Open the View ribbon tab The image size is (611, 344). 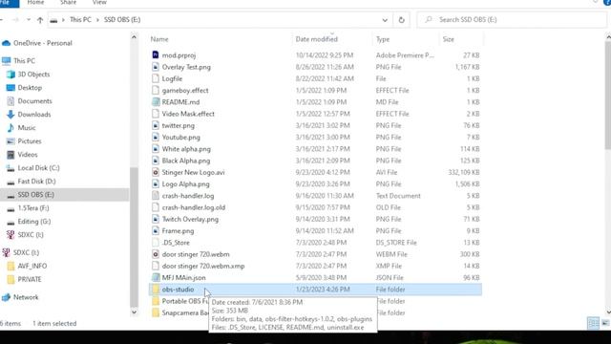click(99, 2)
